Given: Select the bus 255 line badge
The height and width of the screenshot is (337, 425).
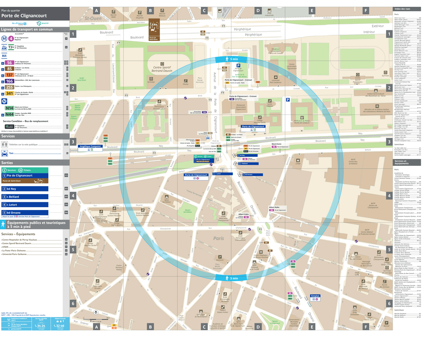Looking at the screenshot, I should click(x=9, y=87).
